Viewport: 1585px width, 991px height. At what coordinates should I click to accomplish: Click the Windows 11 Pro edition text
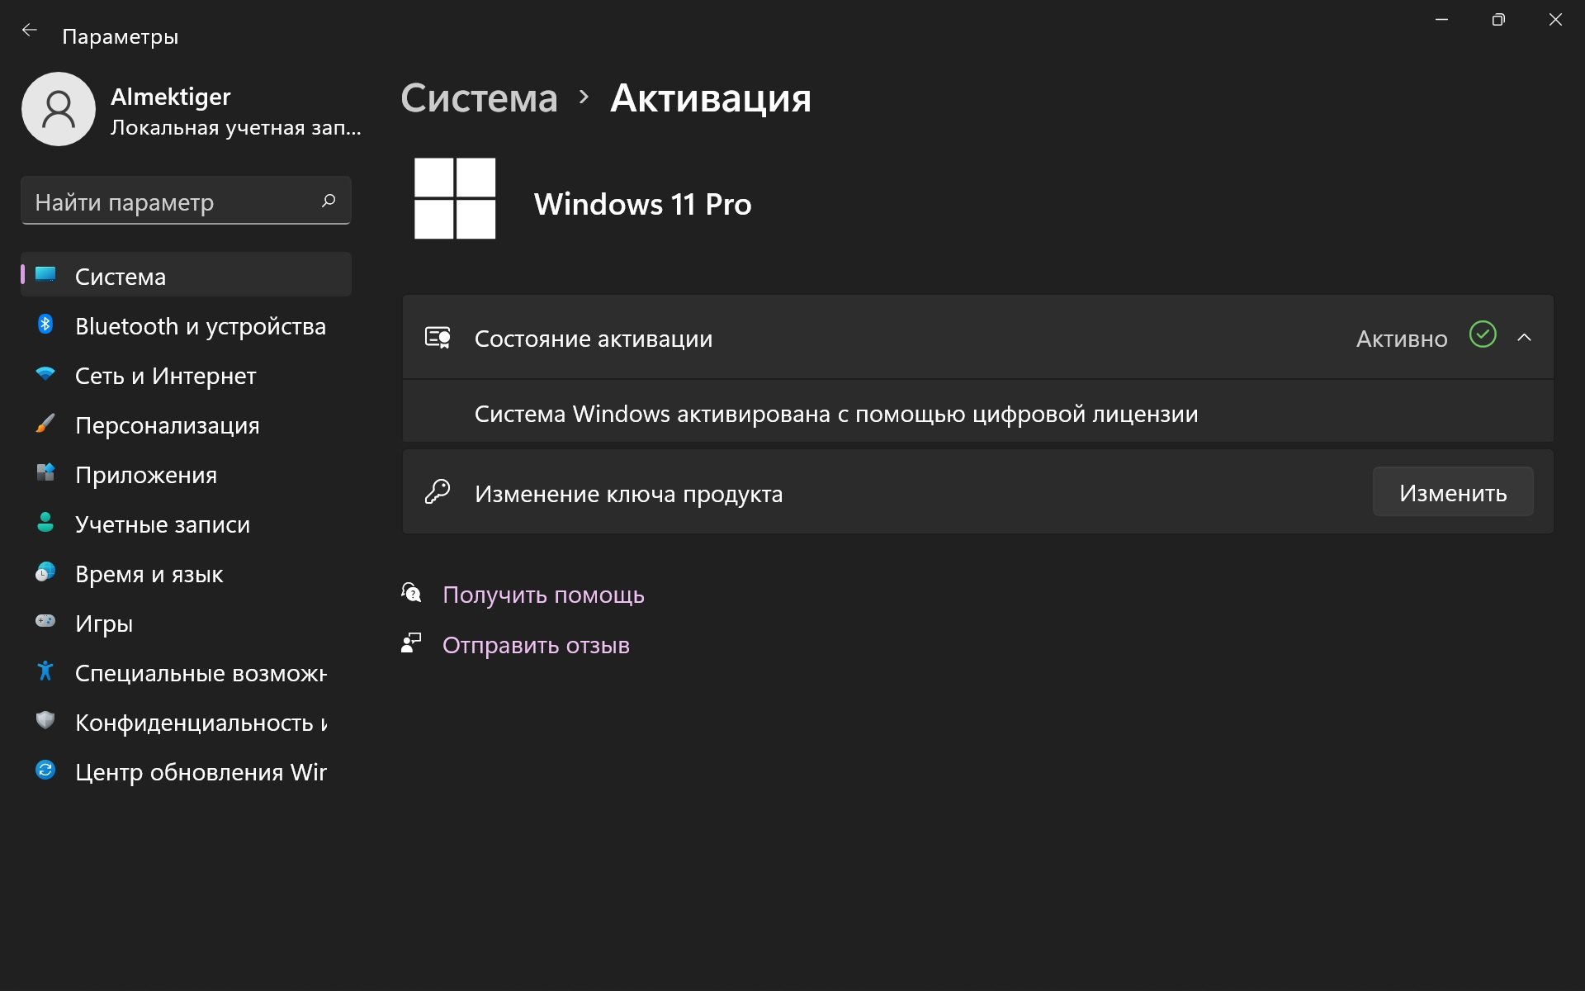tap(642, 204)
